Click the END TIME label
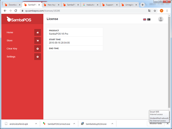 coord(54,48)
